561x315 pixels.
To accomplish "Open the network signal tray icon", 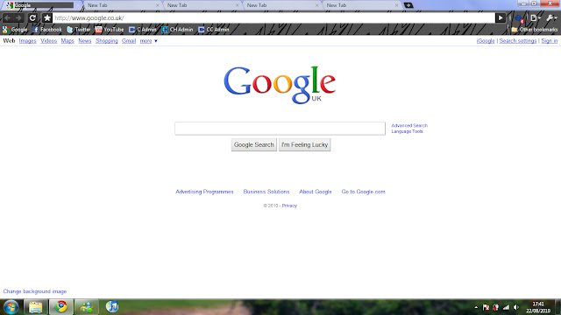I will (x=506, y=307).
